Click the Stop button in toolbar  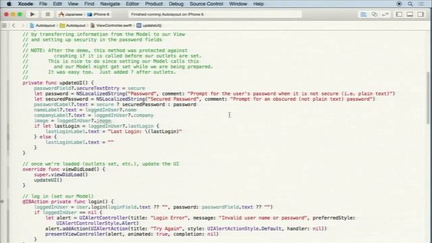47,14
